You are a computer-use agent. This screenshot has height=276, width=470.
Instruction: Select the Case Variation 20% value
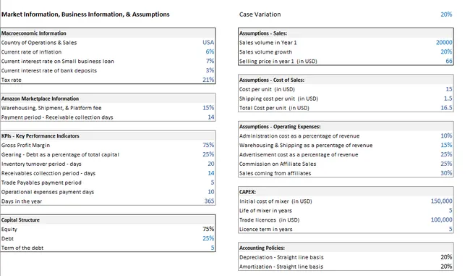(446, 14)
